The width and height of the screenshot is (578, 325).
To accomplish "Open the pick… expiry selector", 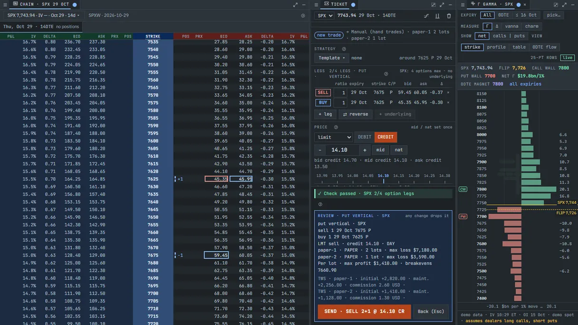I will (553, 15).
